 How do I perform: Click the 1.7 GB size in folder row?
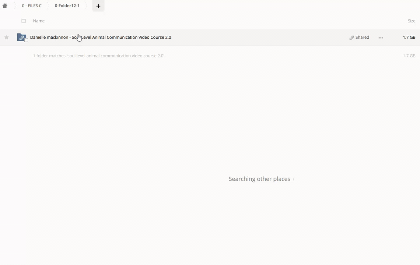pyautogui.click(x=409, y=37)
